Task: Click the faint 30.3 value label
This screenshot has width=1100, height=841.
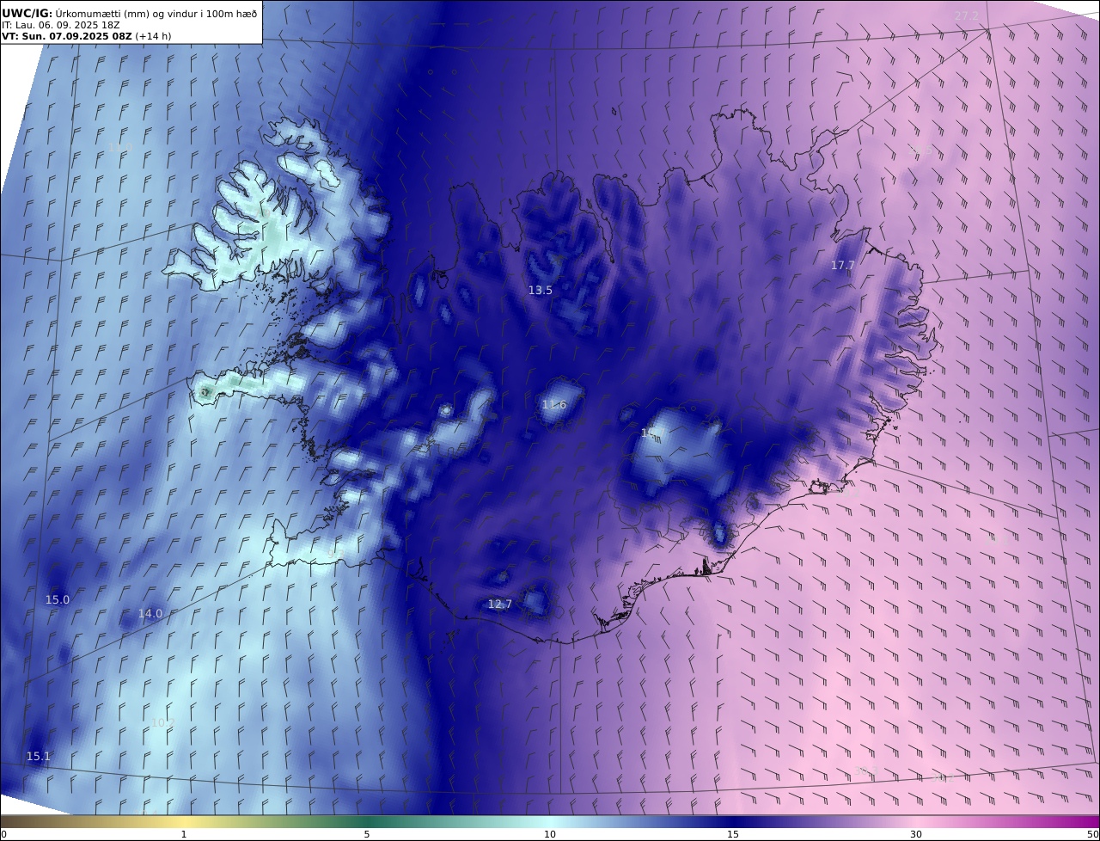Action: [865, 771]
